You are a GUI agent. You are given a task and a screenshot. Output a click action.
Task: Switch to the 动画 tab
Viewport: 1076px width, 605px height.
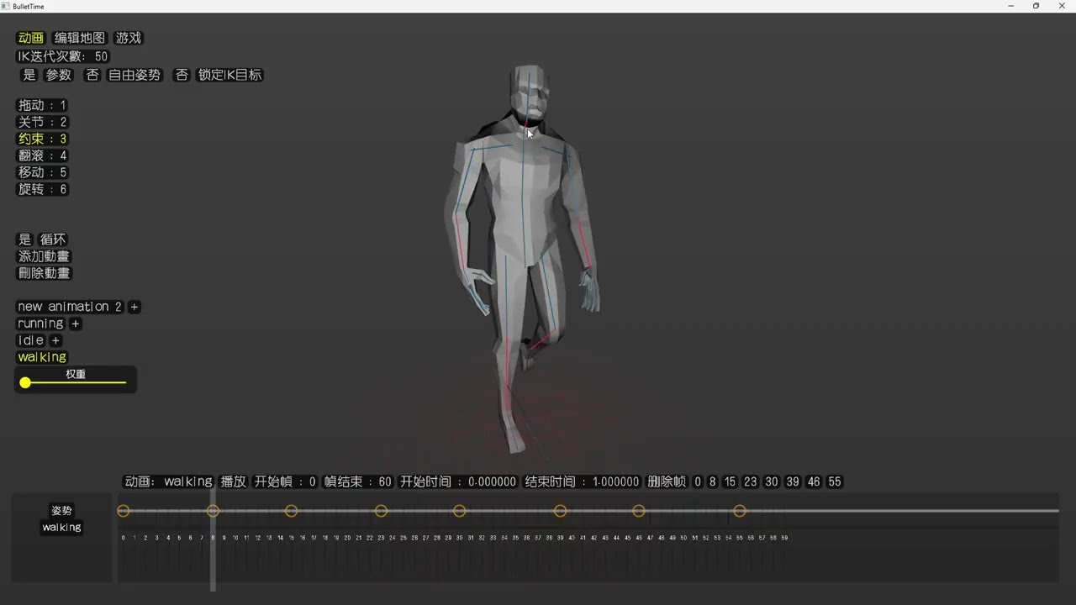pos(31,38)
